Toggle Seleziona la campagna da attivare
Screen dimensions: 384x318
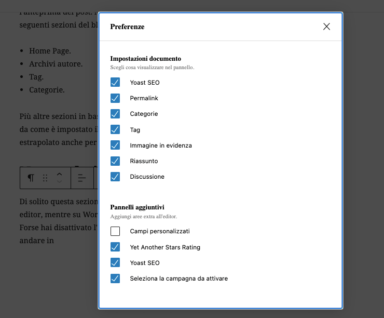pos(115,279)
